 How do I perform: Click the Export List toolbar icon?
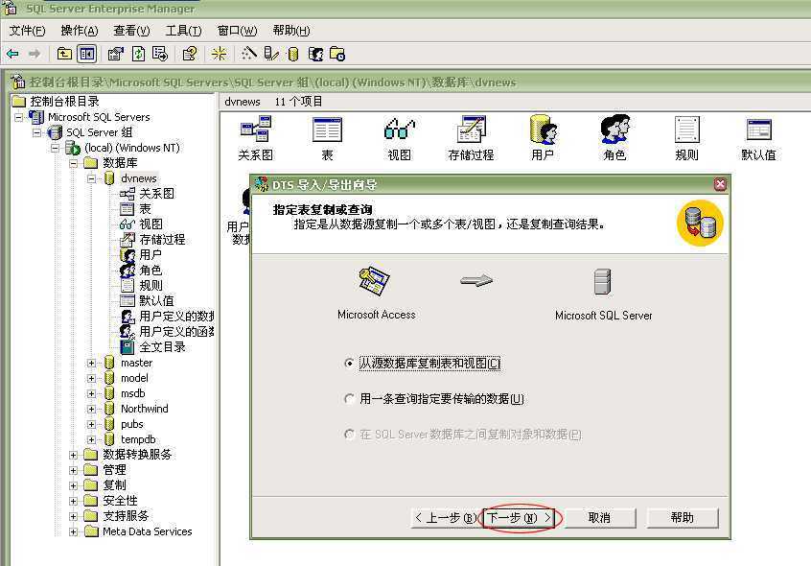160,54
